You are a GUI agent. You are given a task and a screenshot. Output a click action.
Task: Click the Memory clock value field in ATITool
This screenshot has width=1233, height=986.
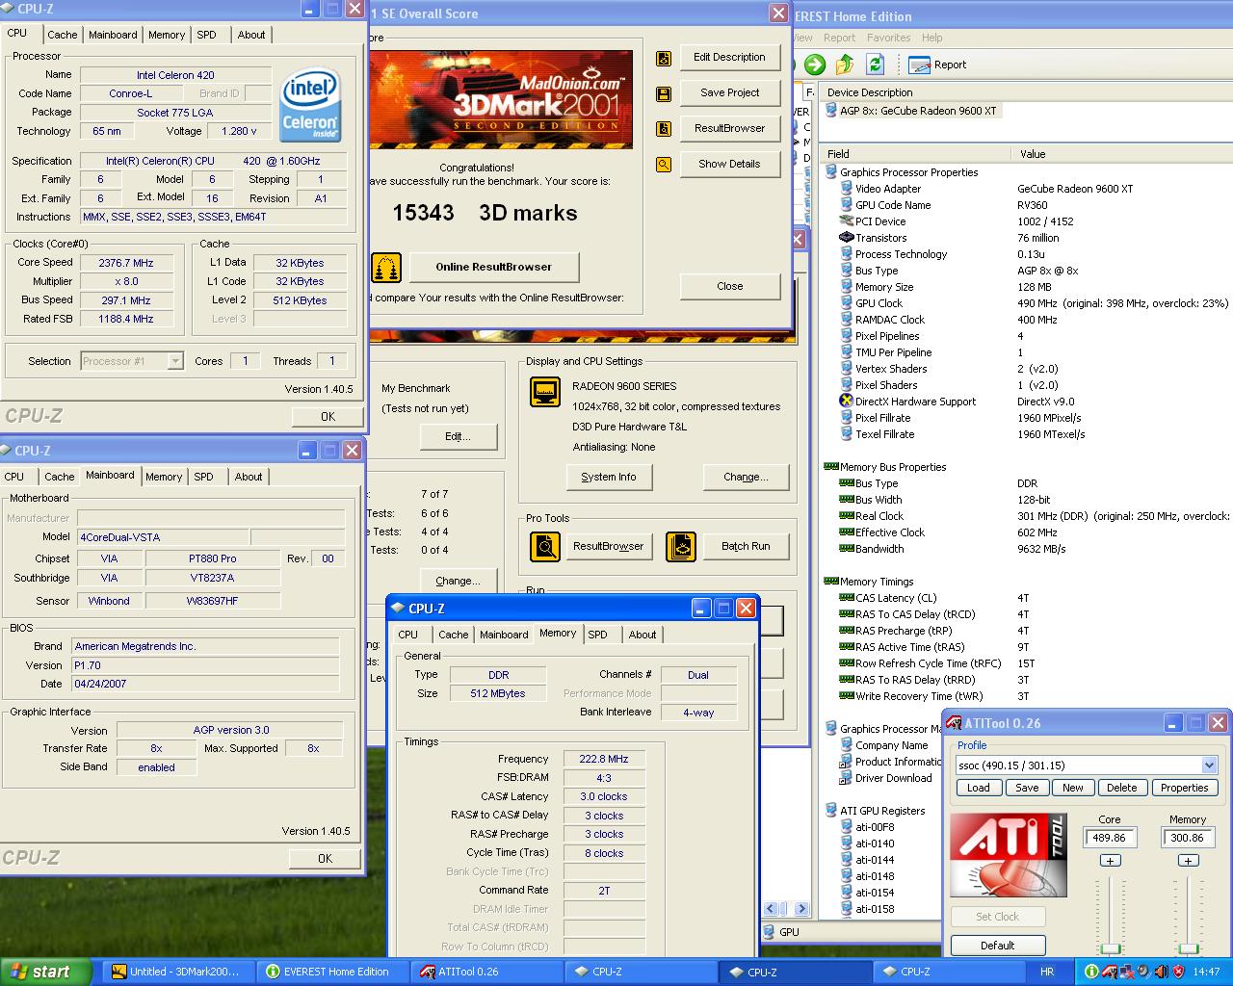coord(1187,838)
